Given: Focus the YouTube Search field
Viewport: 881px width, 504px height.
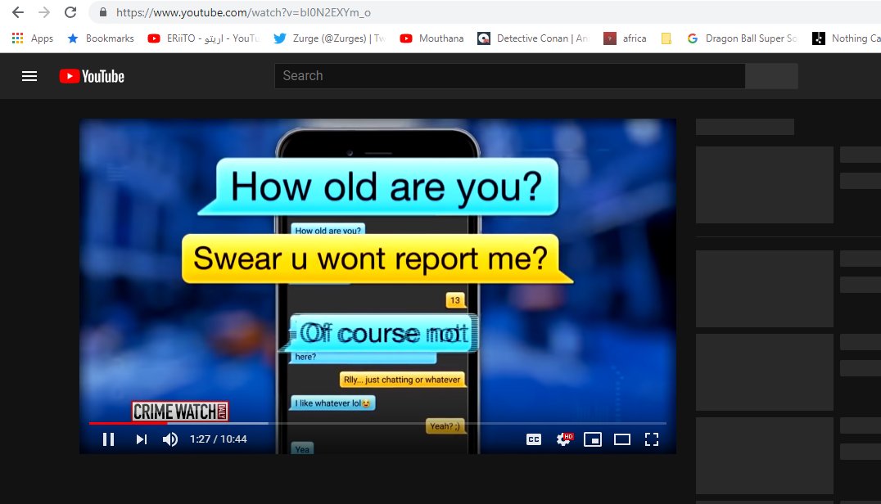Looking at the screenshot, I should pyautogui.click(x=509, y=76).
